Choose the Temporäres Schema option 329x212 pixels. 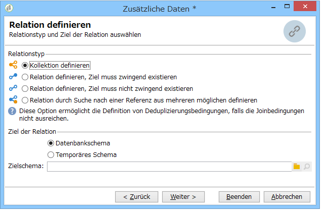click(x=51, y=155)
